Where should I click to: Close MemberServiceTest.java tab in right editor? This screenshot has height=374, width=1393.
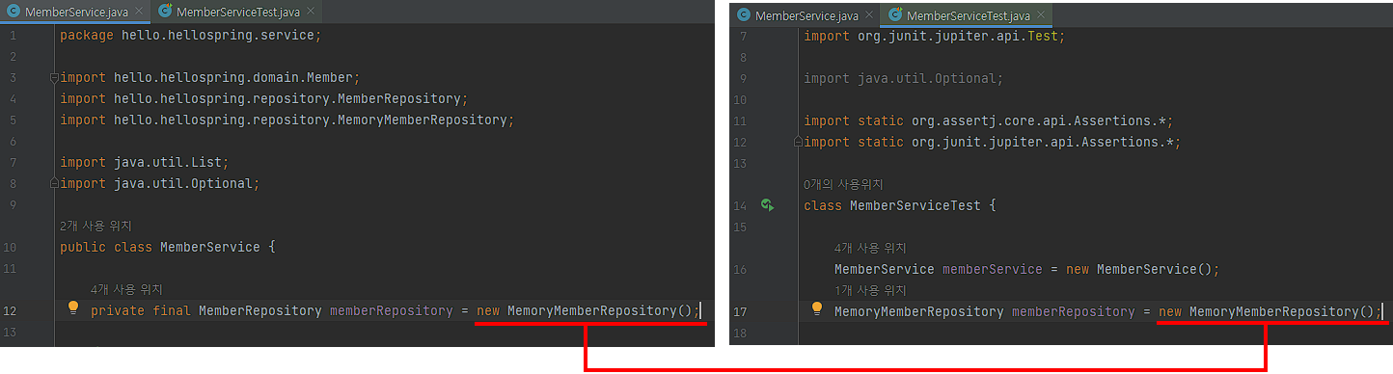coord(1041,16)
